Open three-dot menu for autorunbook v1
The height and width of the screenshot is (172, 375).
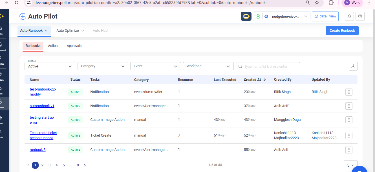tap(349, 106)
